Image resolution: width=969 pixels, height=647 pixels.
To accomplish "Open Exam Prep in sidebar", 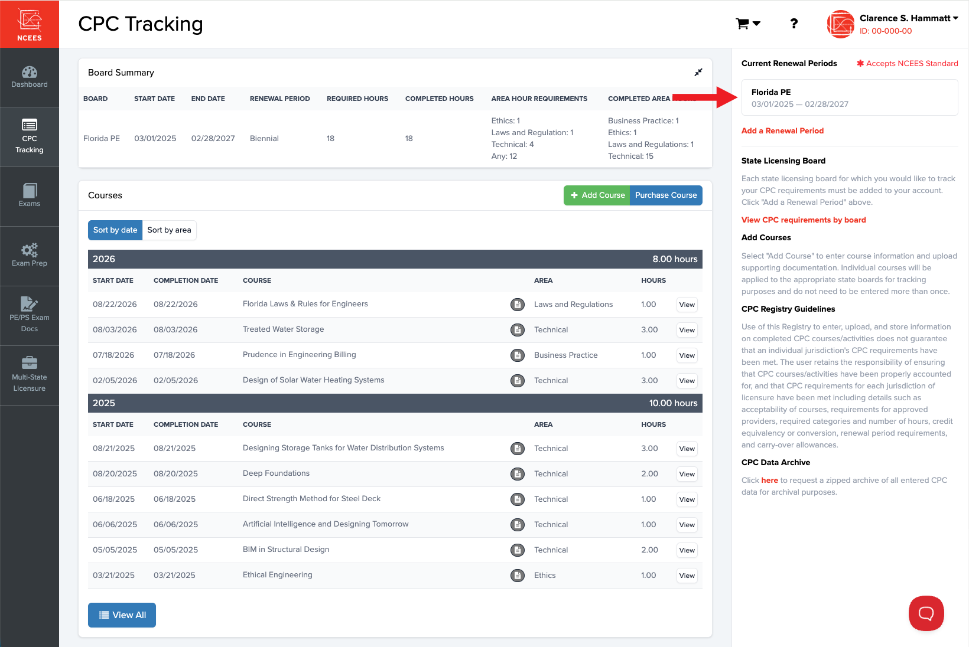I will (x=30, y=256).
